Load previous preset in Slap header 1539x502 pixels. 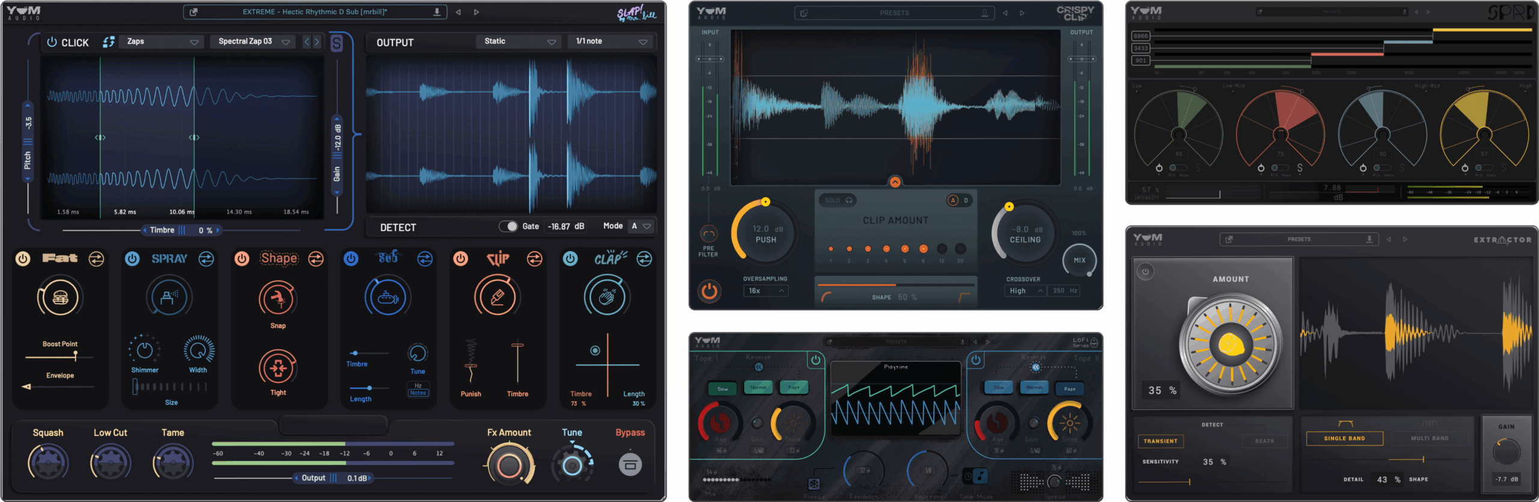[458, 12]
